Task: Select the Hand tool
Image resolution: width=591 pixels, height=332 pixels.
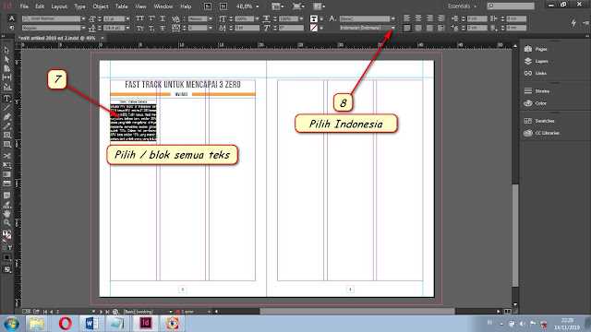Action: point(6,213)
